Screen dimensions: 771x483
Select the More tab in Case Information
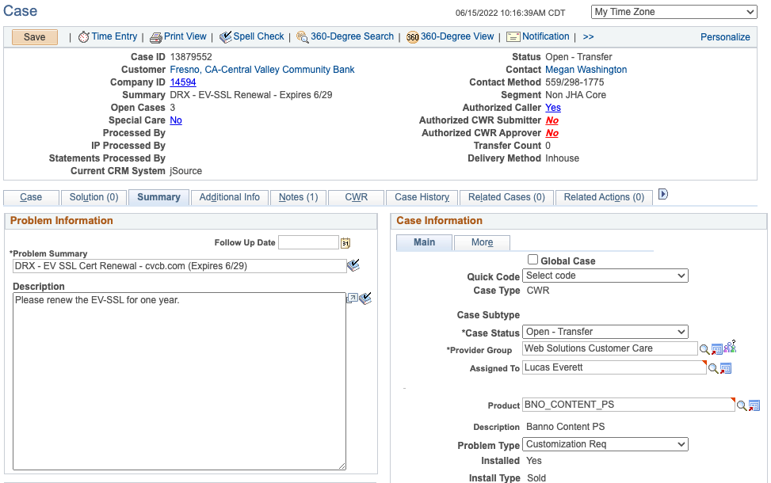coord(482,242)
